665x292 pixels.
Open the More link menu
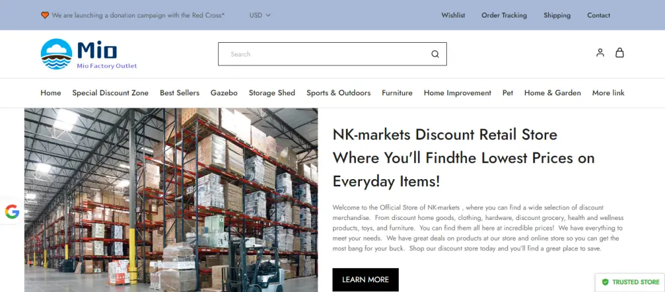[x=608, y=93]
